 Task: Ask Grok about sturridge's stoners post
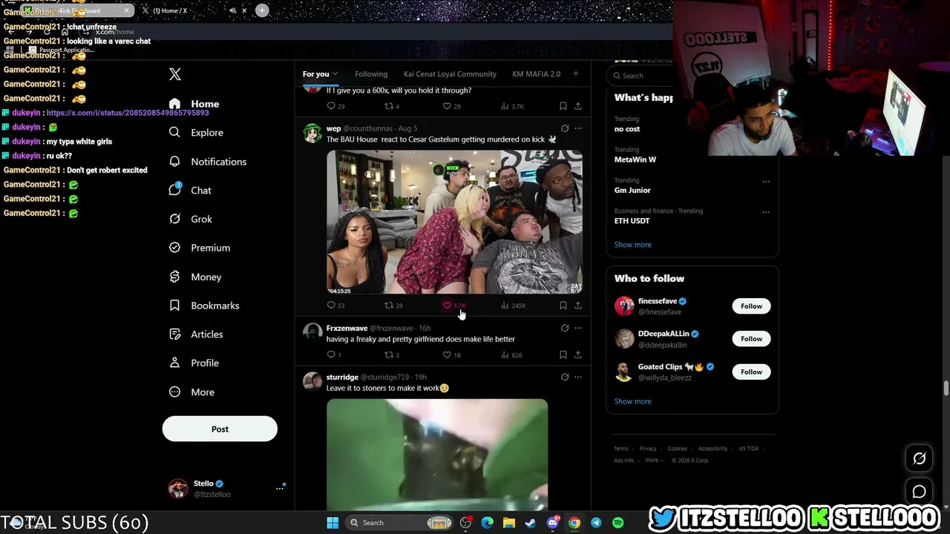coord(565,378)
